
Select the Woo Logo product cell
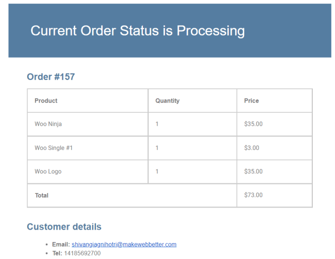pyautogui.click(x=48, y=171)
